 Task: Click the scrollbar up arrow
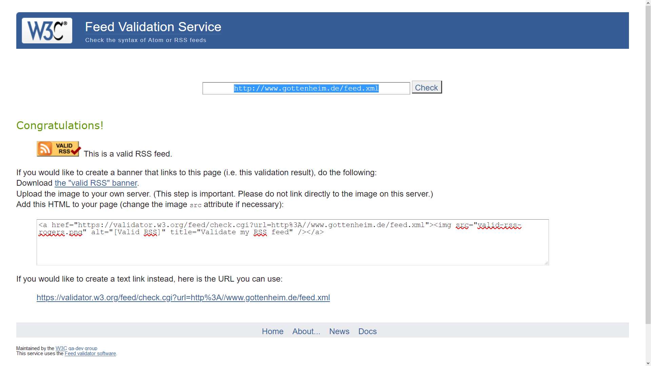(648, 3)
